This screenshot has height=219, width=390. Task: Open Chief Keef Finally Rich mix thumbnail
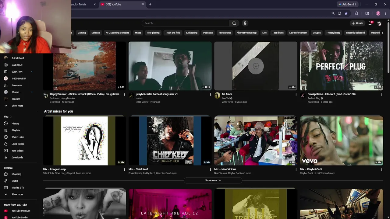tap(170, 141)
